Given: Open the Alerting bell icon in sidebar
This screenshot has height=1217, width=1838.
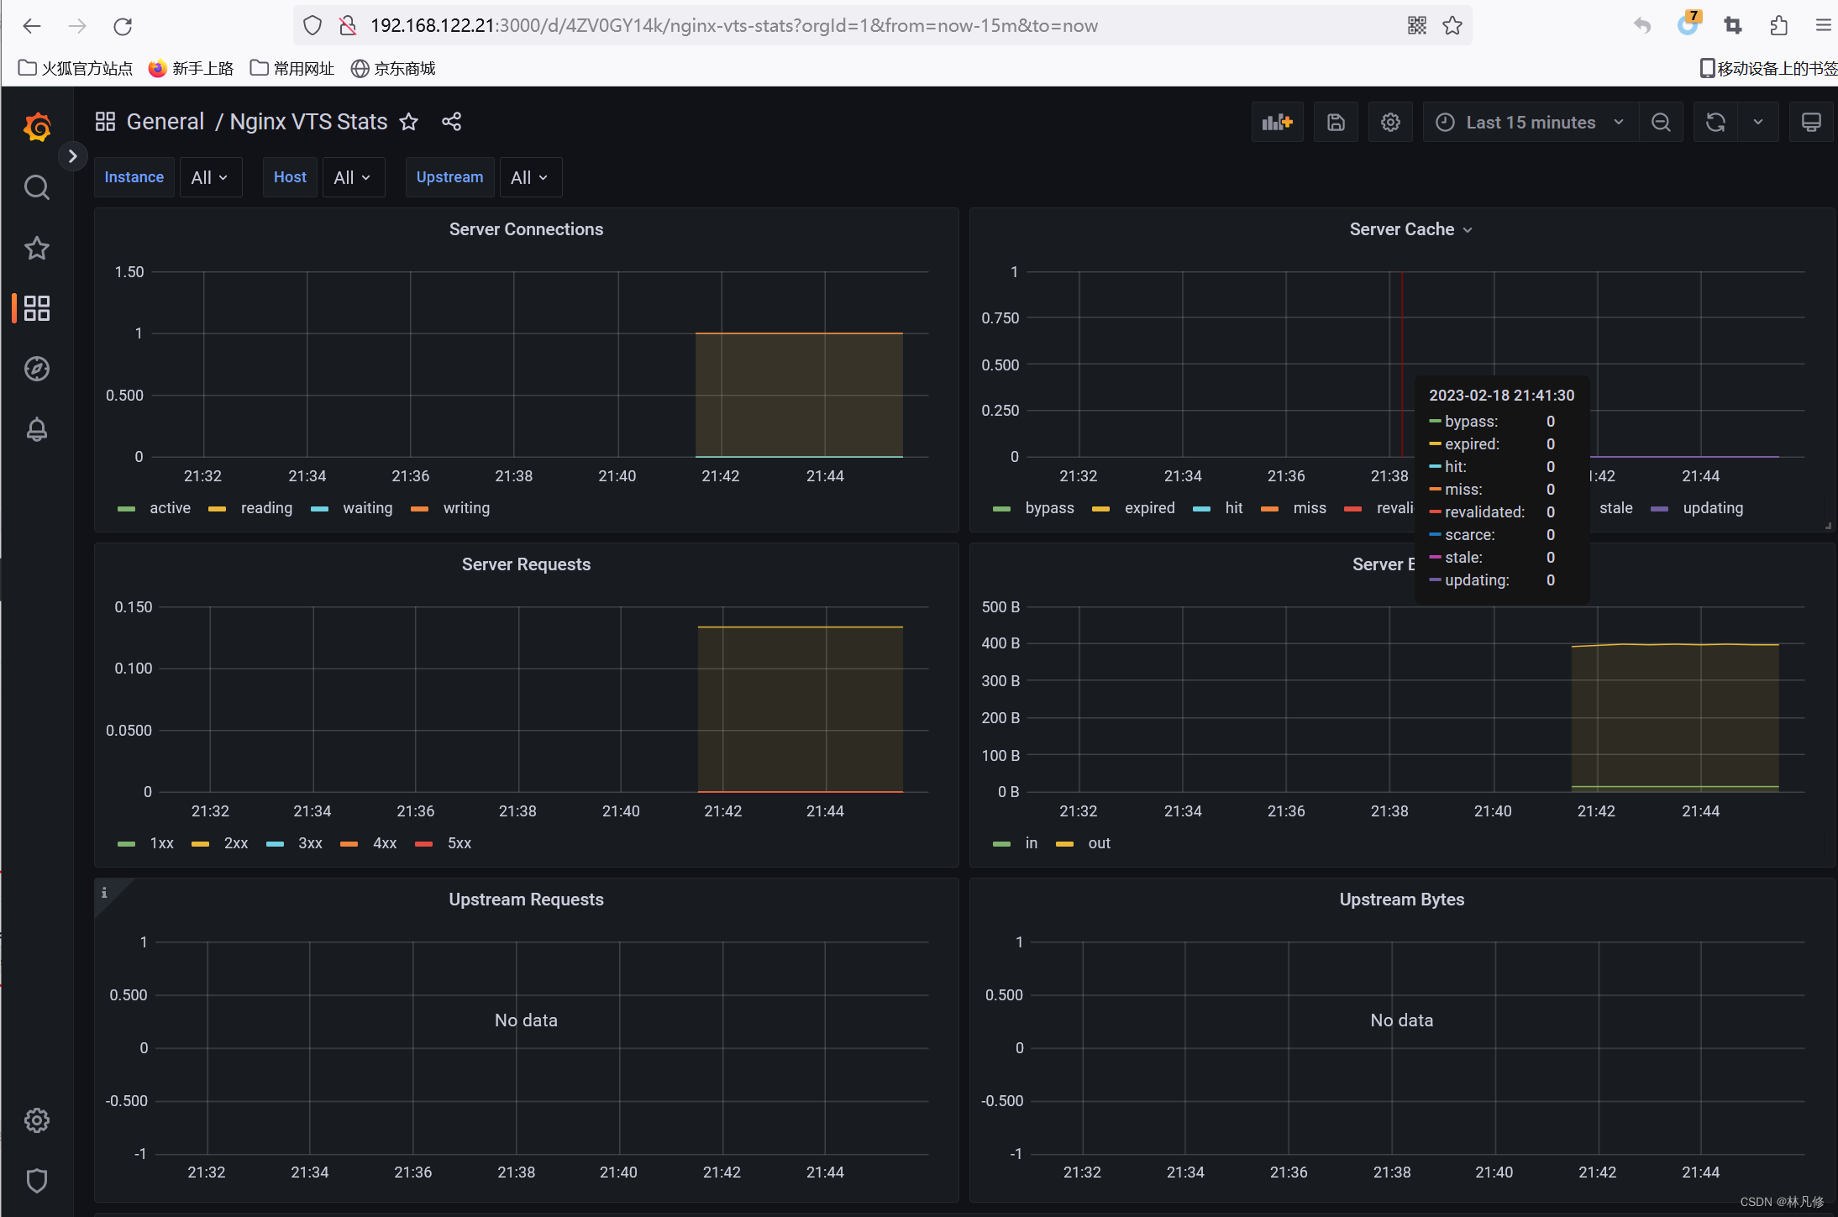Looking at the screenshot, I should click(x=37, y=429).
